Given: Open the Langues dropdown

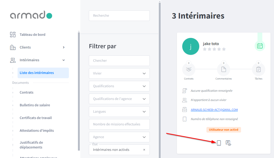Looking at the screenshot, I should 119,112.
